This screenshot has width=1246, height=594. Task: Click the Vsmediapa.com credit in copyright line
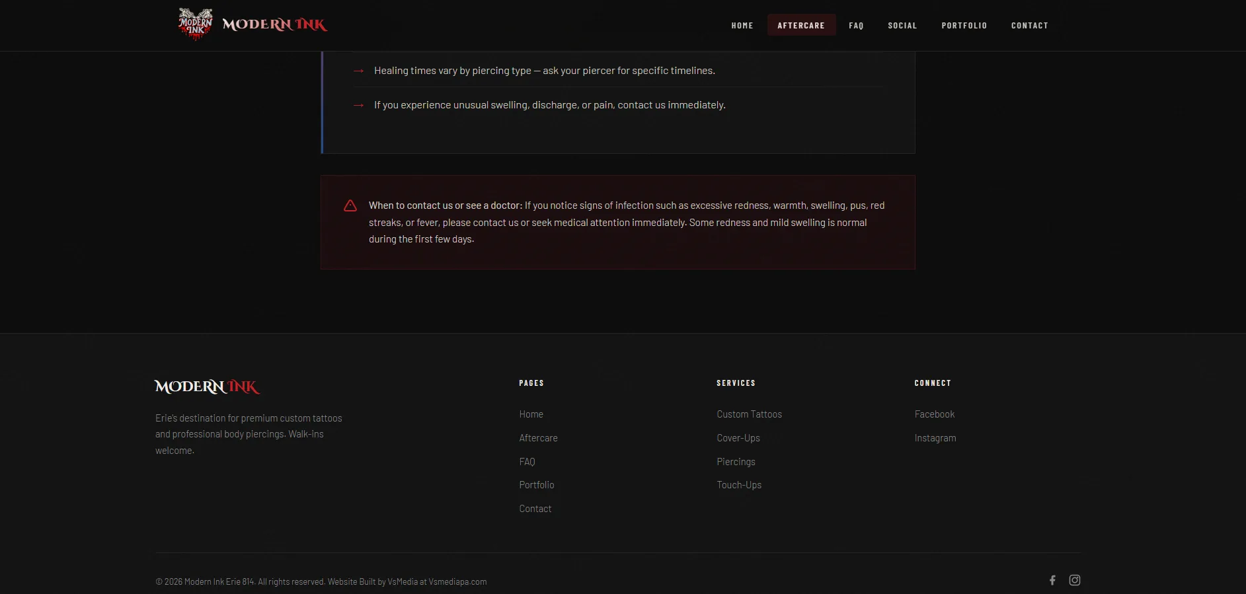click(457, 582)
